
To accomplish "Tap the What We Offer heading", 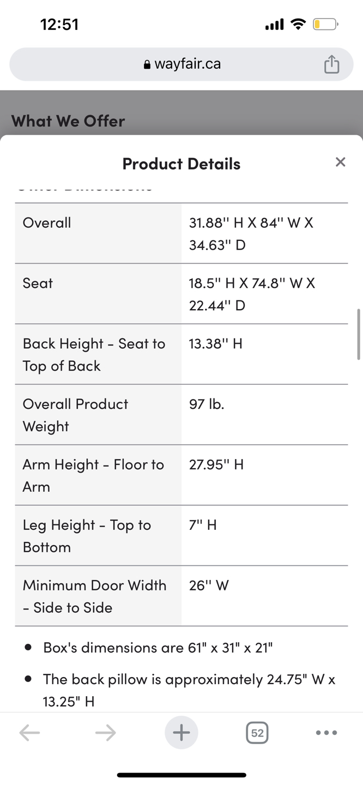I will point(68,121).
